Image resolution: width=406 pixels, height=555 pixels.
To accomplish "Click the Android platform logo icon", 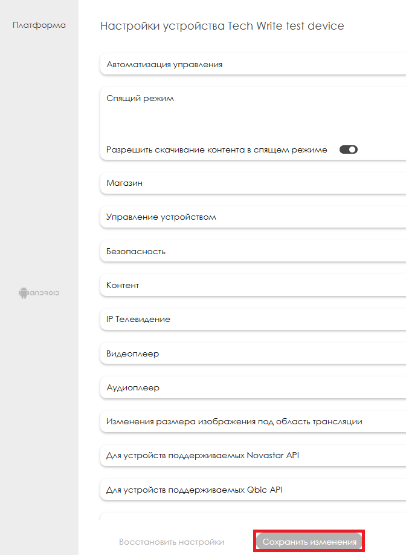I will point(39,293).
